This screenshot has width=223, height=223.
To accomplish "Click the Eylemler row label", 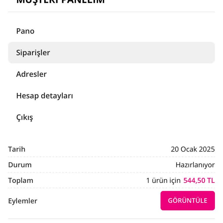I will (23, 201).
